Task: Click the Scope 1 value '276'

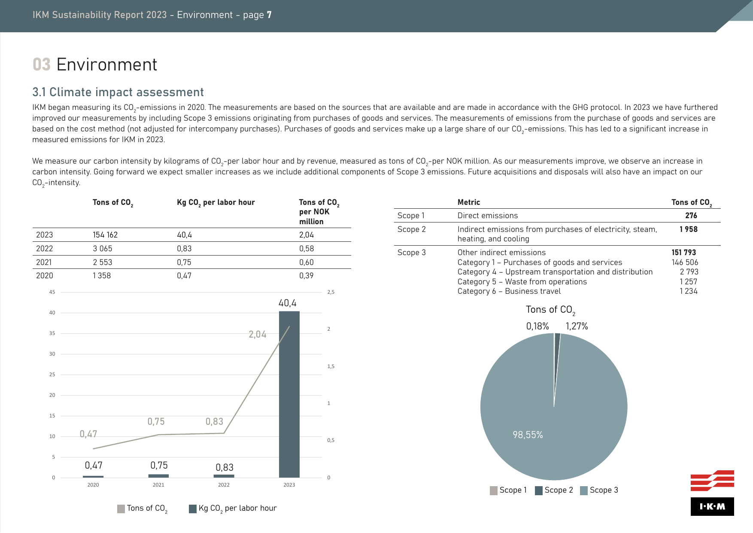Action: click(691, 216)
